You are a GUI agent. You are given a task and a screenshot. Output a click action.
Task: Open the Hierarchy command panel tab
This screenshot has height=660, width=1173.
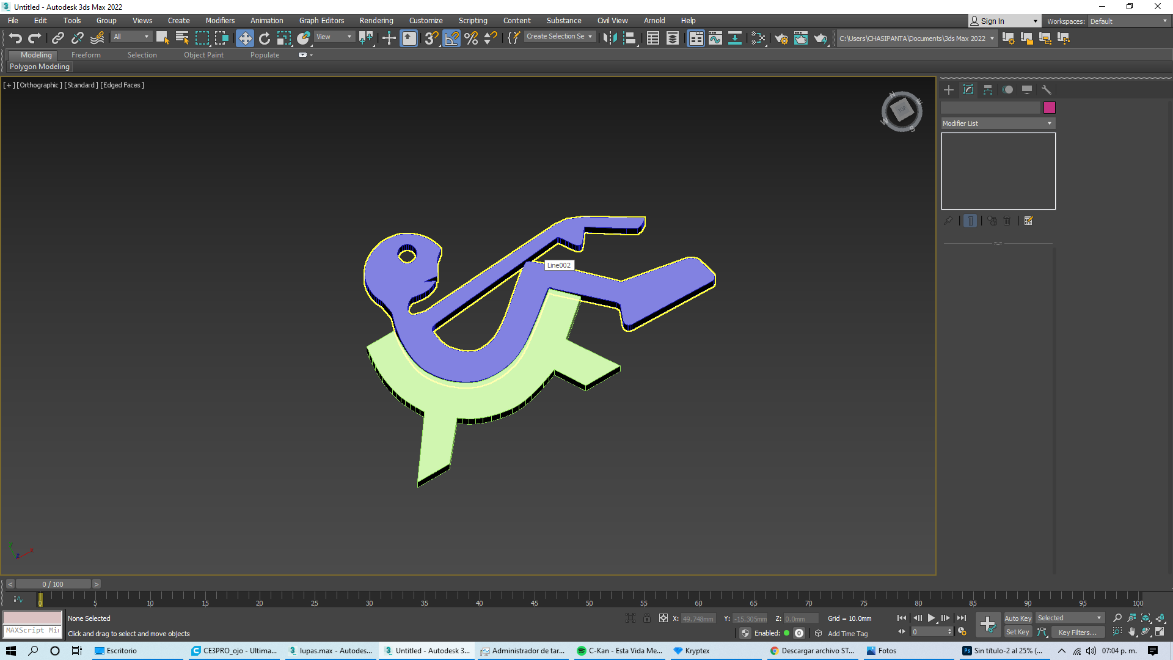(988, 90)
